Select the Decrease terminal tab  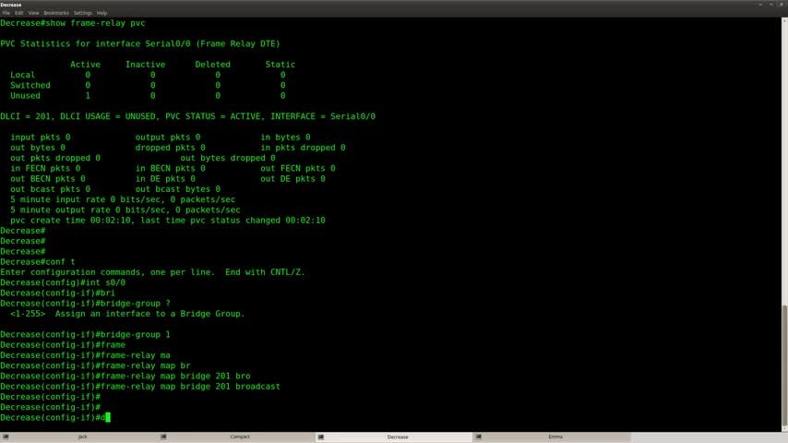[x=394, y=437]
